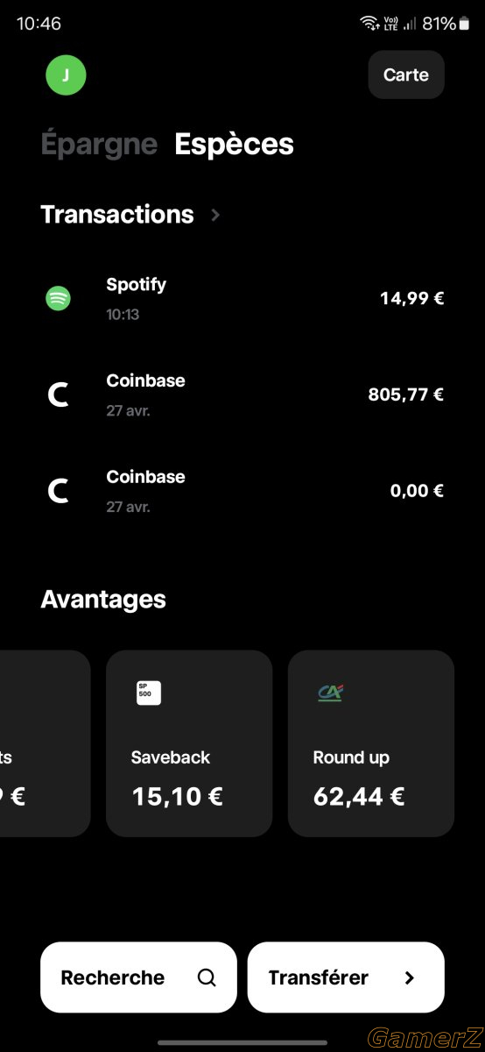
Task: Open the Spotify 14,99 € transaction
Action: pyautogui.click(x=242, y=298)
